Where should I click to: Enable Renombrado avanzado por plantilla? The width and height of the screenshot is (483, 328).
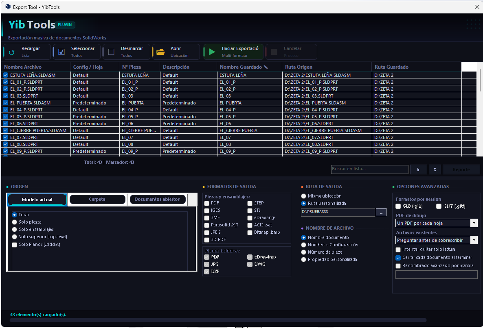[x=398, y=266]
